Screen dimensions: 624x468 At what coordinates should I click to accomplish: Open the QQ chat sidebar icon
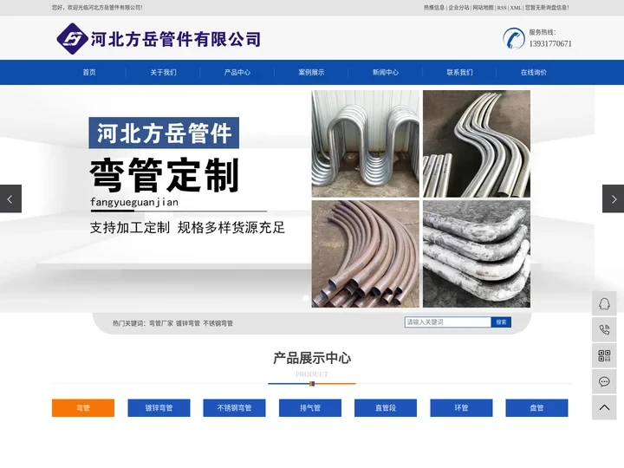pos(604,304)
